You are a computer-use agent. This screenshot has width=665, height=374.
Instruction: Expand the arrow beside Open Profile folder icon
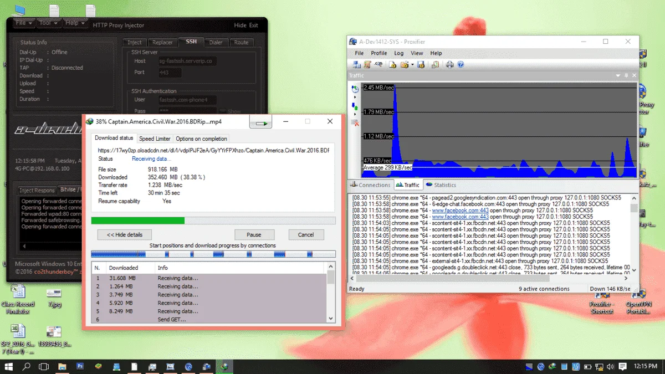[412, 64]
